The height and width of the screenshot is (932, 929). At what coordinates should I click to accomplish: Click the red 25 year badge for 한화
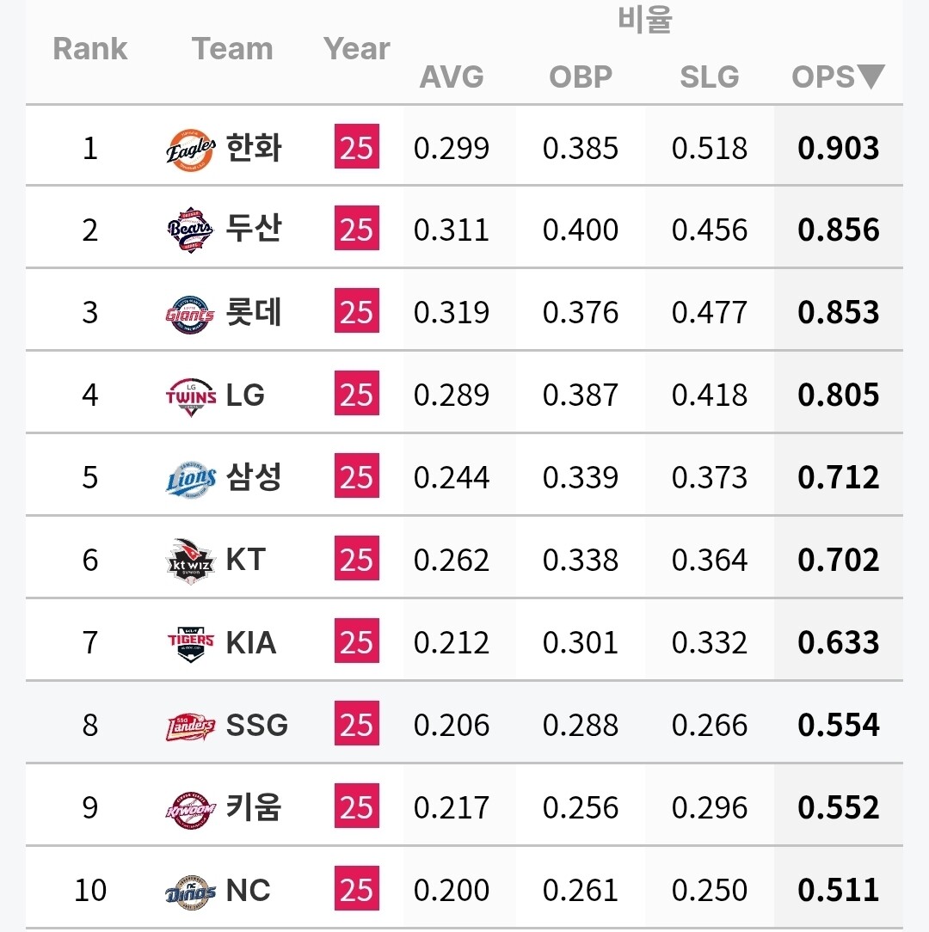tap(357, 147)
